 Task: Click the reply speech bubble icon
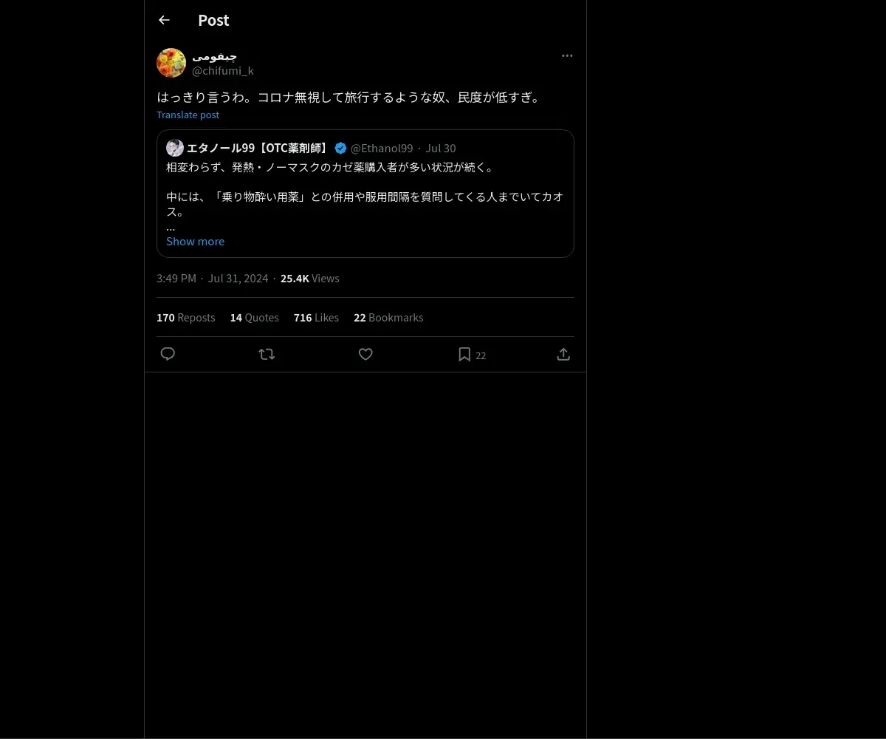(168, 354)
